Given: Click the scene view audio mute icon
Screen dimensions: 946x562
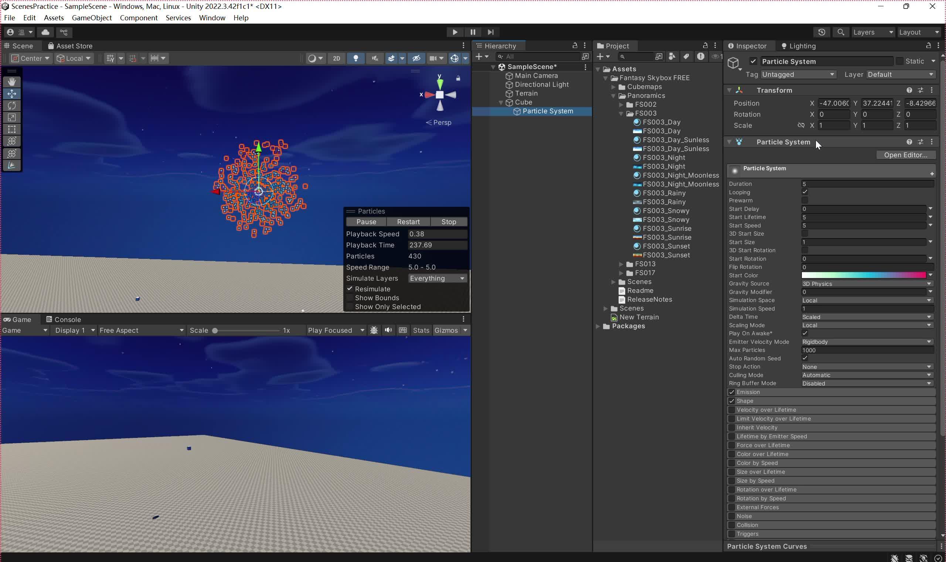Looking at the screenshot, I should point(374,58).
